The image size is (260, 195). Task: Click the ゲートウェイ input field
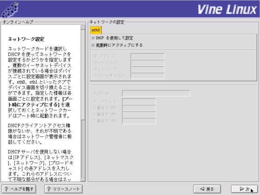tap(139, 102)
